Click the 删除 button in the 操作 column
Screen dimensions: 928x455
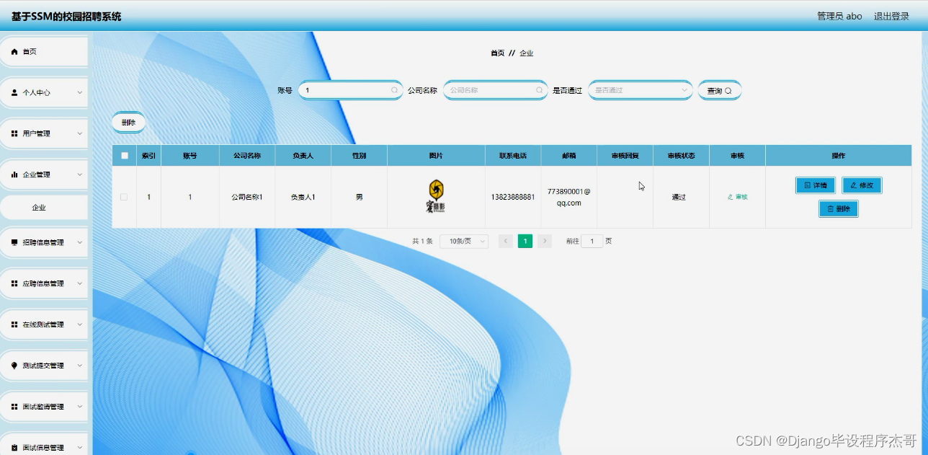(x=838, y=209)
